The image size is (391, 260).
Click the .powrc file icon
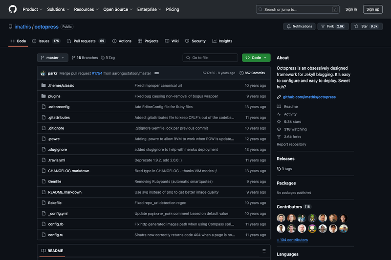pos(43,139)
